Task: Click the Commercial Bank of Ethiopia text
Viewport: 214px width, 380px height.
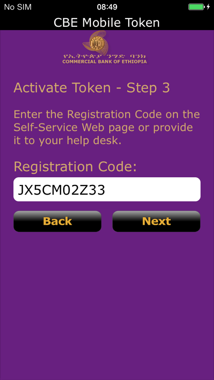Action: tap(104, 62)
